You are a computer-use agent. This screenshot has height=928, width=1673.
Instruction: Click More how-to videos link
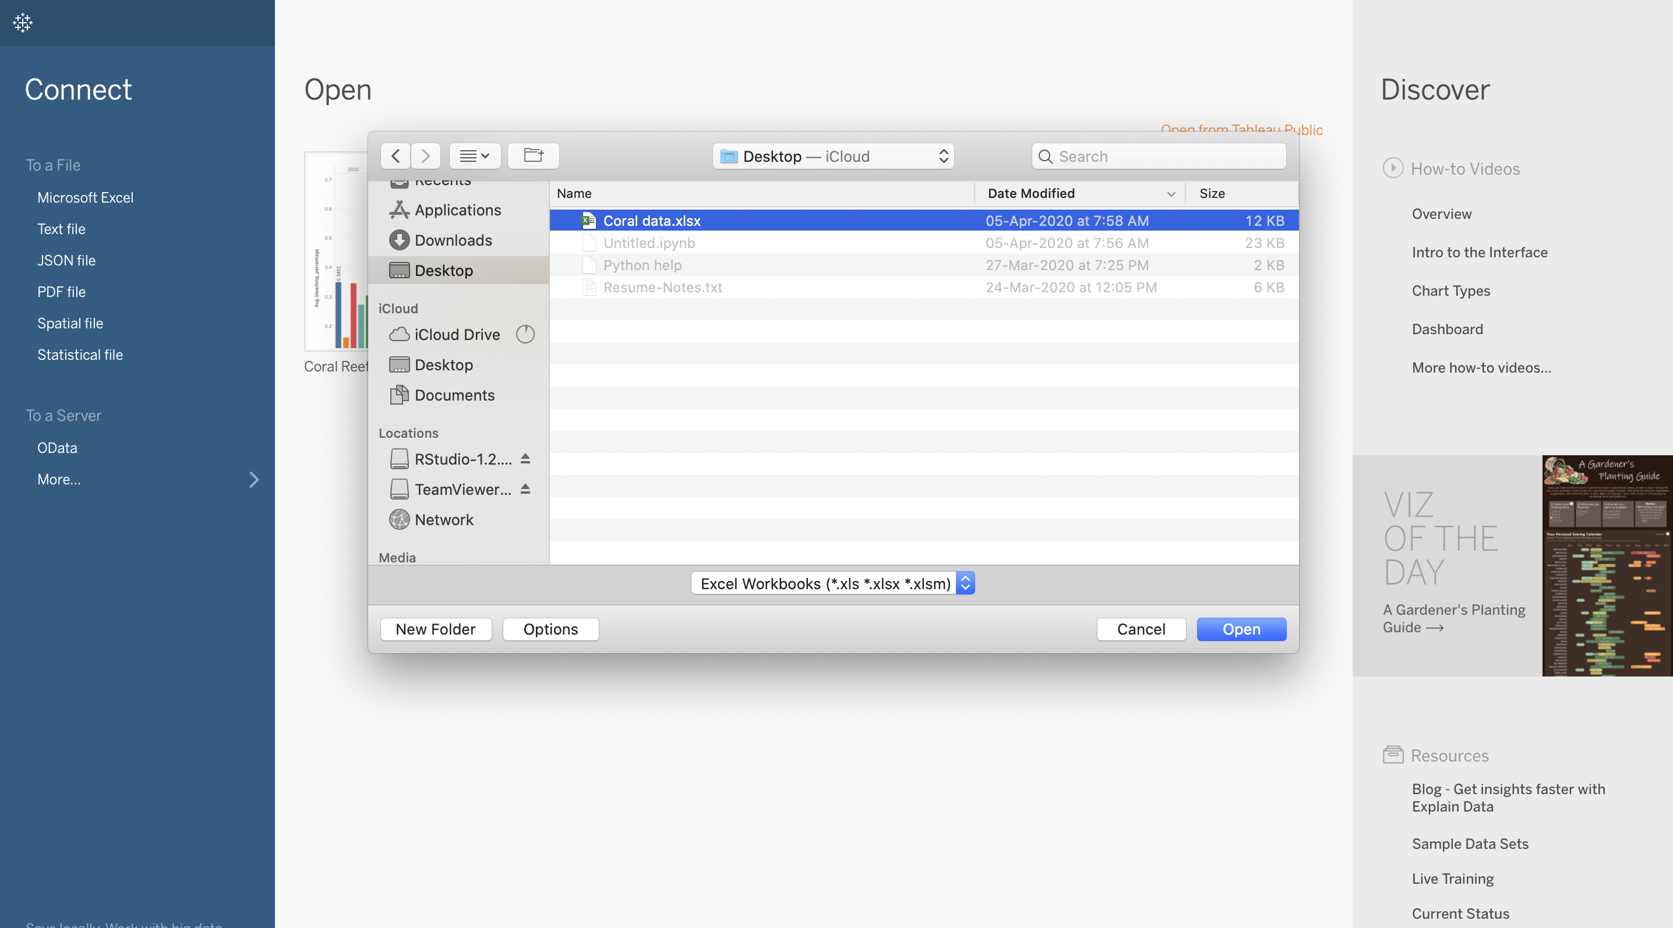pos(1481,367)
